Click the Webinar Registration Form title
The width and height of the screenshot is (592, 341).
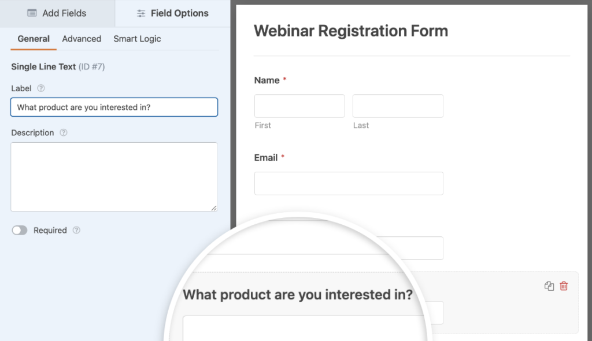click(x=351, y=31)
